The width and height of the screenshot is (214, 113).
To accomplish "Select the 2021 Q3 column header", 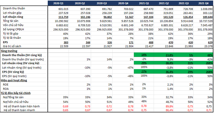I will [184, 3].
